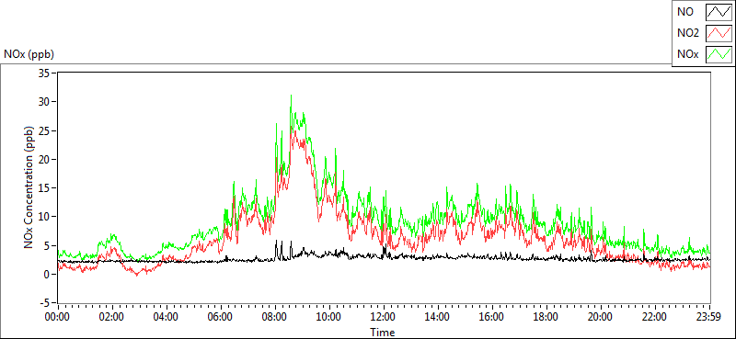Click the 08:00 x-axis tick label
Image resolution: width=736 pixels, height=339 pixels.
[274, 317]
